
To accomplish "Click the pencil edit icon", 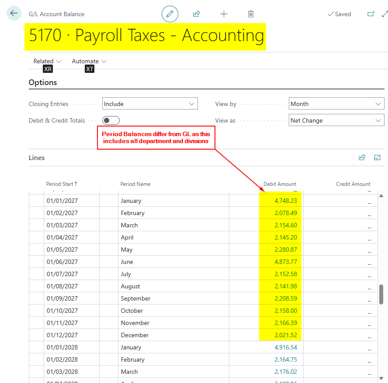I will (x=170, y=14).
